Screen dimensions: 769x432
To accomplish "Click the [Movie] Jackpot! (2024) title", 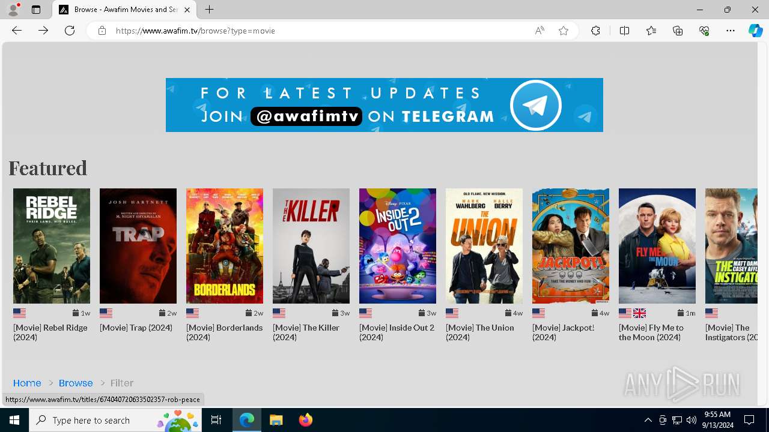I will pyautogui.click(x=564, y=332).
